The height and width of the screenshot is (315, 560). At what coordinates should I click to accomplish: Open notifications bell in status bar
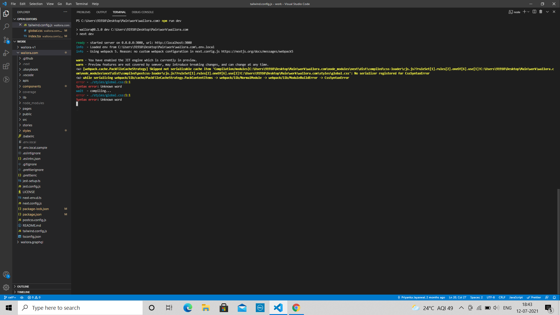tap(554, 297)
